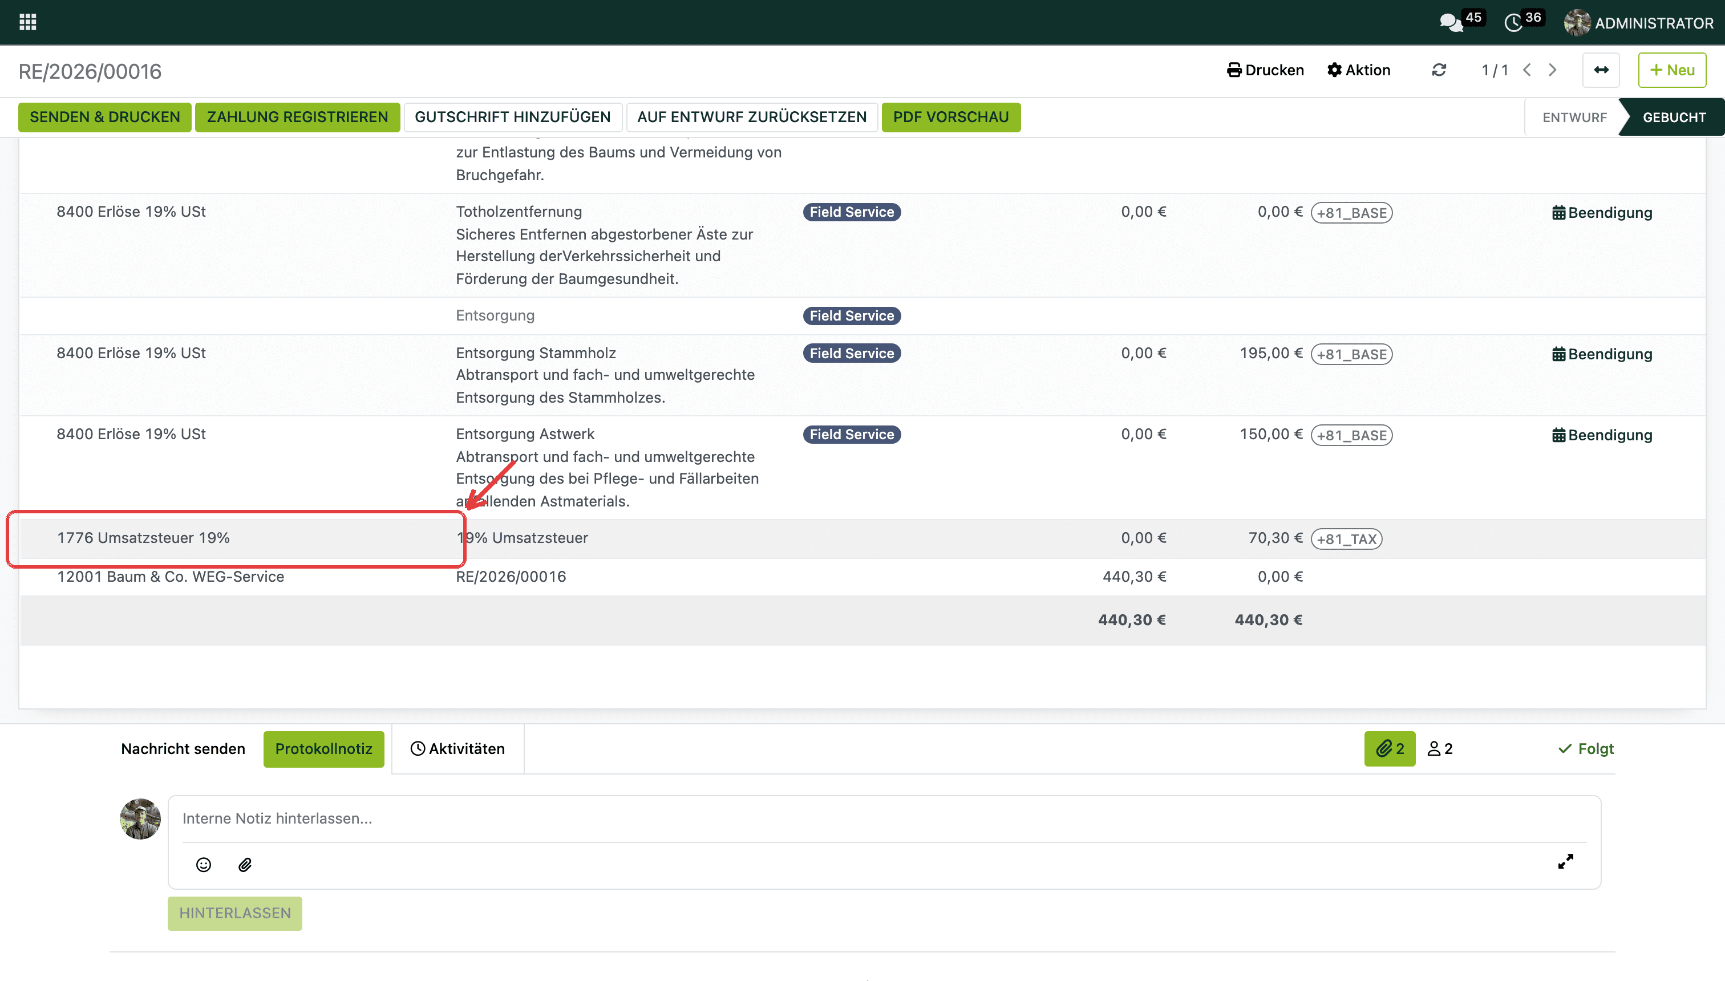Viewport: 1725px width, 981px height.
Task: Click Field Service tag on Entsorgung section
Action: coord(852,316)
